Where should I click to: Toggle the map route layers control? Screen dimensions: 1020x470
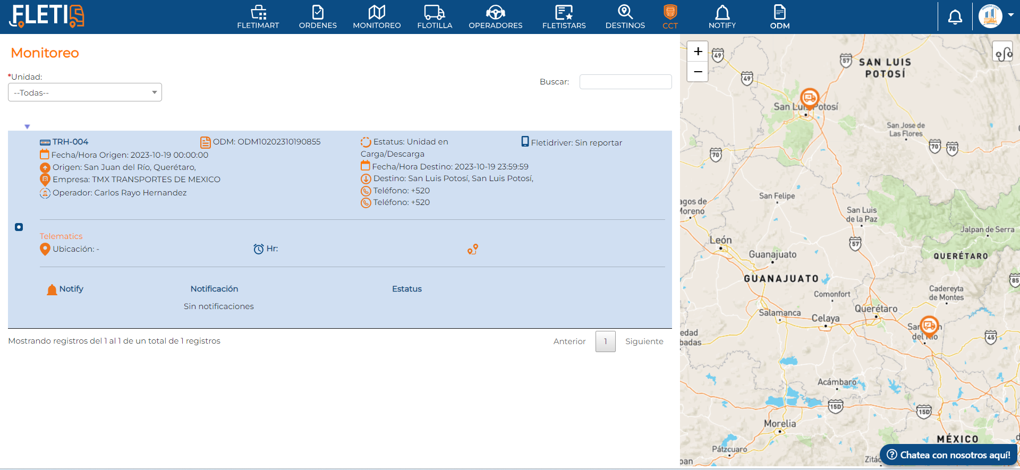coord(1003,53)
